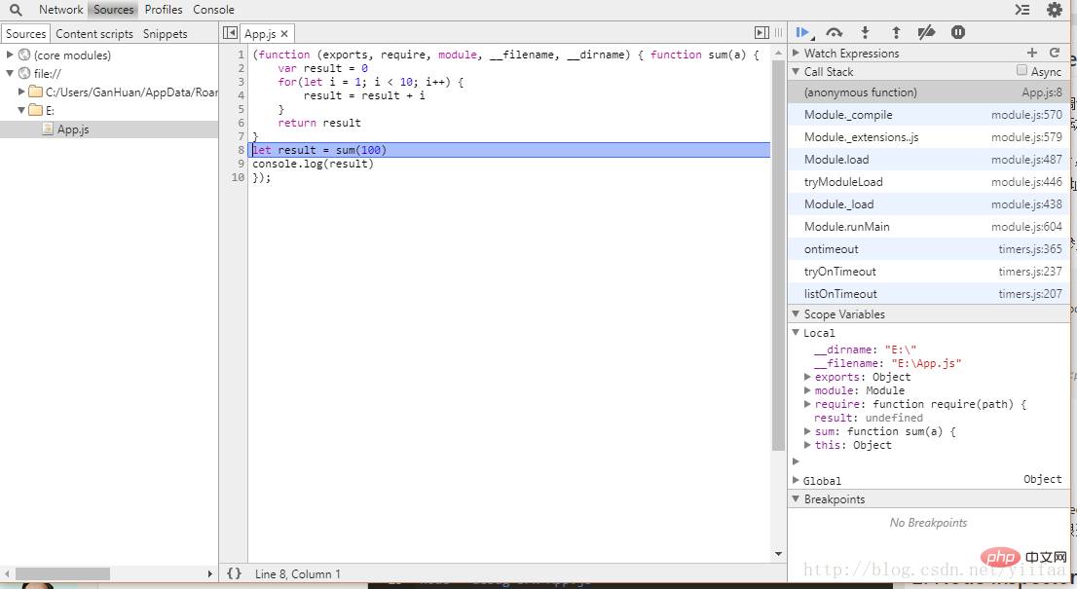Expand the this Object variable
The image size is (1077, 589).
click(x=808, y=445)
